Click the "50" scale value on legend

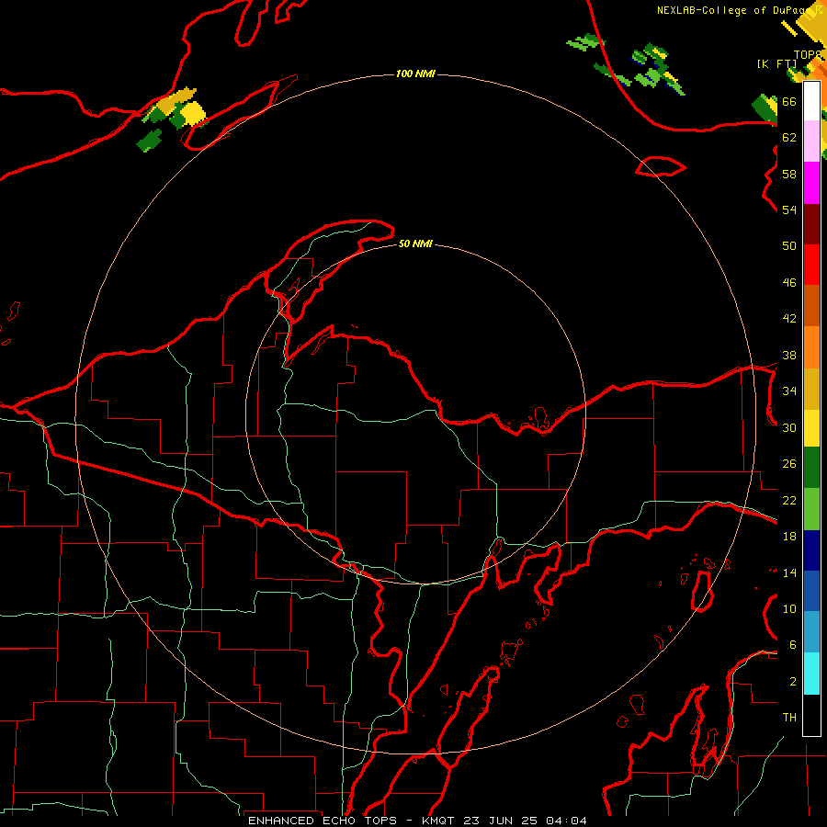coord(789,246)
